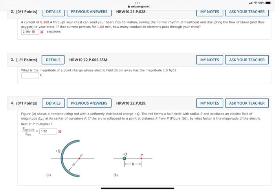Click ASK YOUR TEACHER for question 2
This screenshot has width=275, height=191.
pyautogui.click(x=247, y=12)
